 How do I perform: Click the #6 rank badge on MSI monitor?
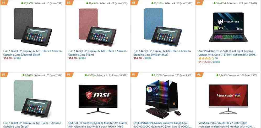point(68,75)
